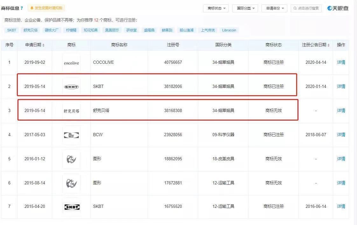Click the bell change-notification button
357x225 pixels.
point(46,8)
